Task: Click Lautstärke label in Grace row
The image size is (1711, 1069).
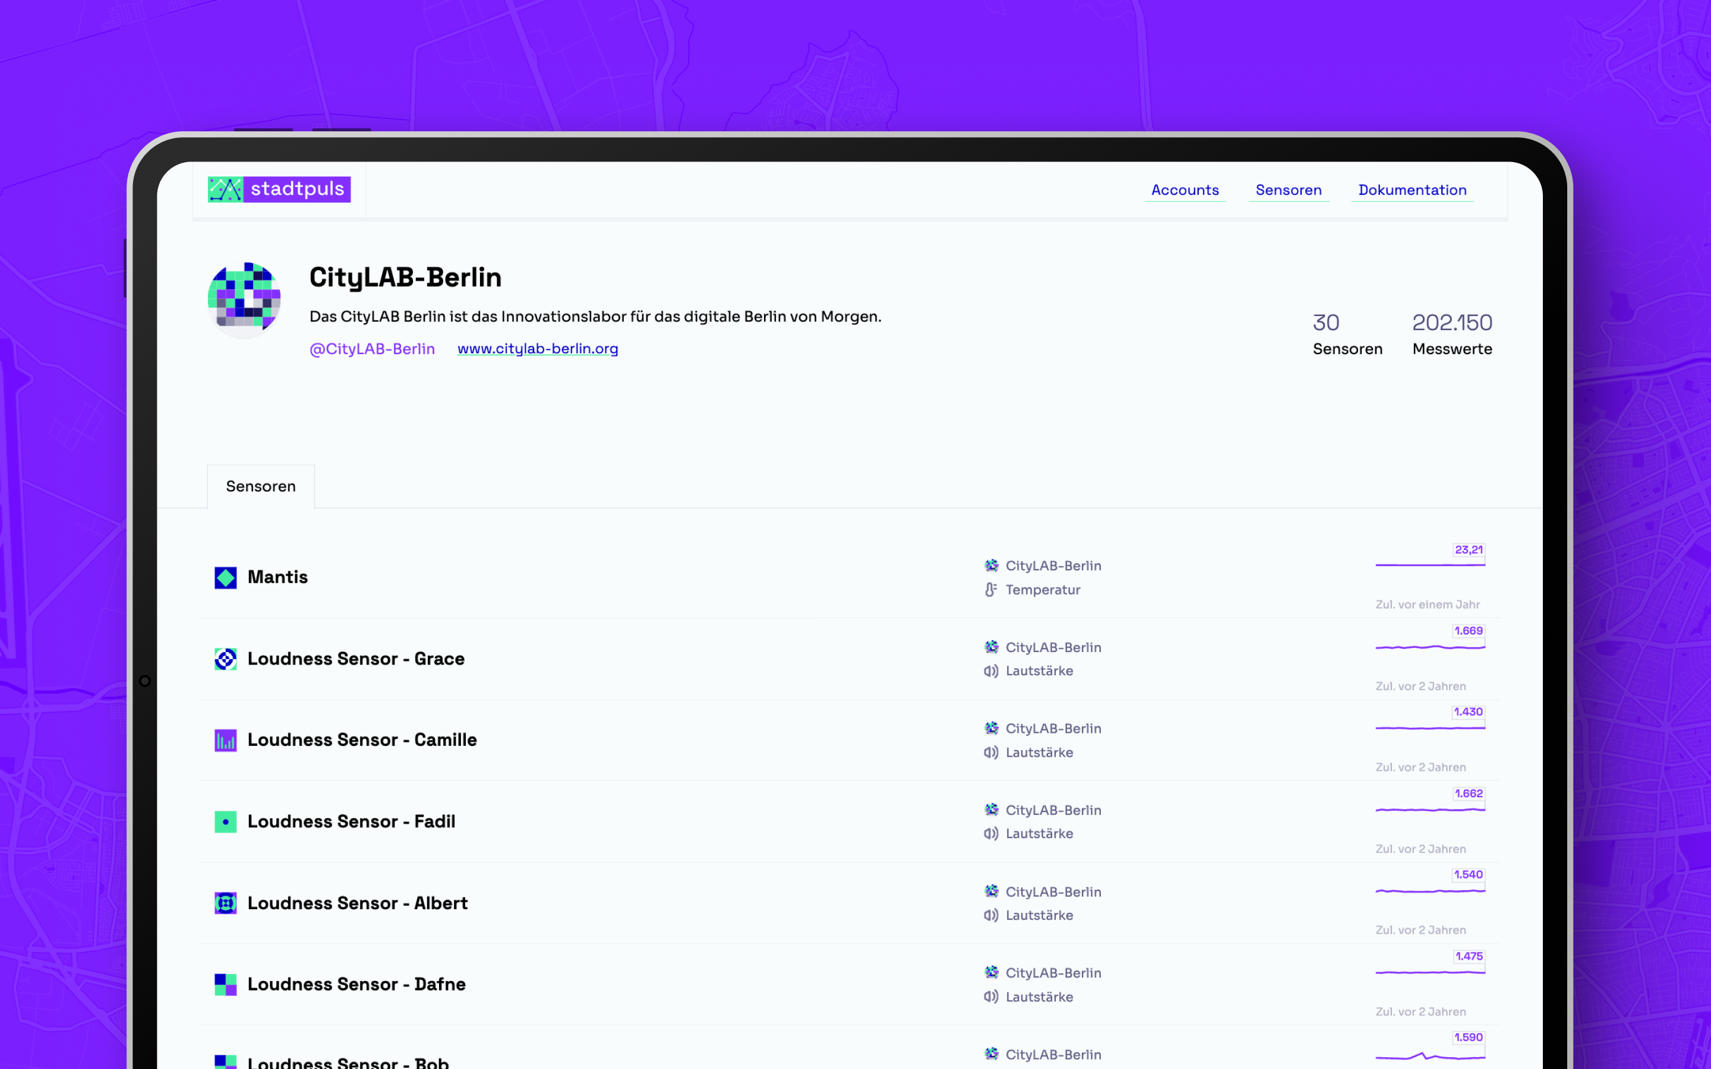Action: [x=1038, y=671]
